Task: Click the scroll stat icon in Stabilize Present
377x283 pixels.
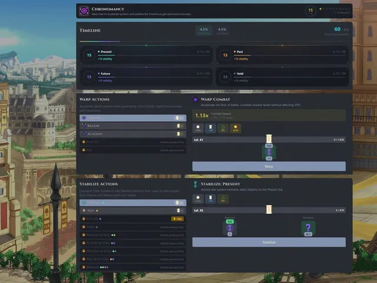Action: [x=210, y=199]
